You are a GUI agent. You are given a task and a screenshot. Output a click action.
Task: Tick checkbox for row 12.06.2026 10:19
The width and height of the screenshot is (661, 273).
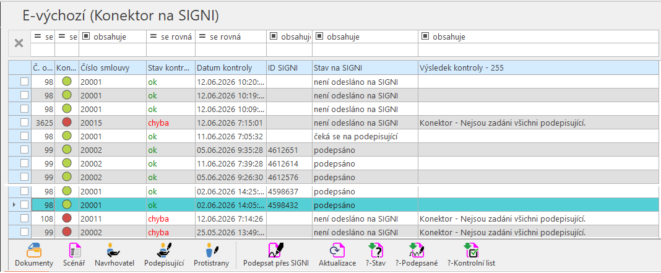click(25, 95)
